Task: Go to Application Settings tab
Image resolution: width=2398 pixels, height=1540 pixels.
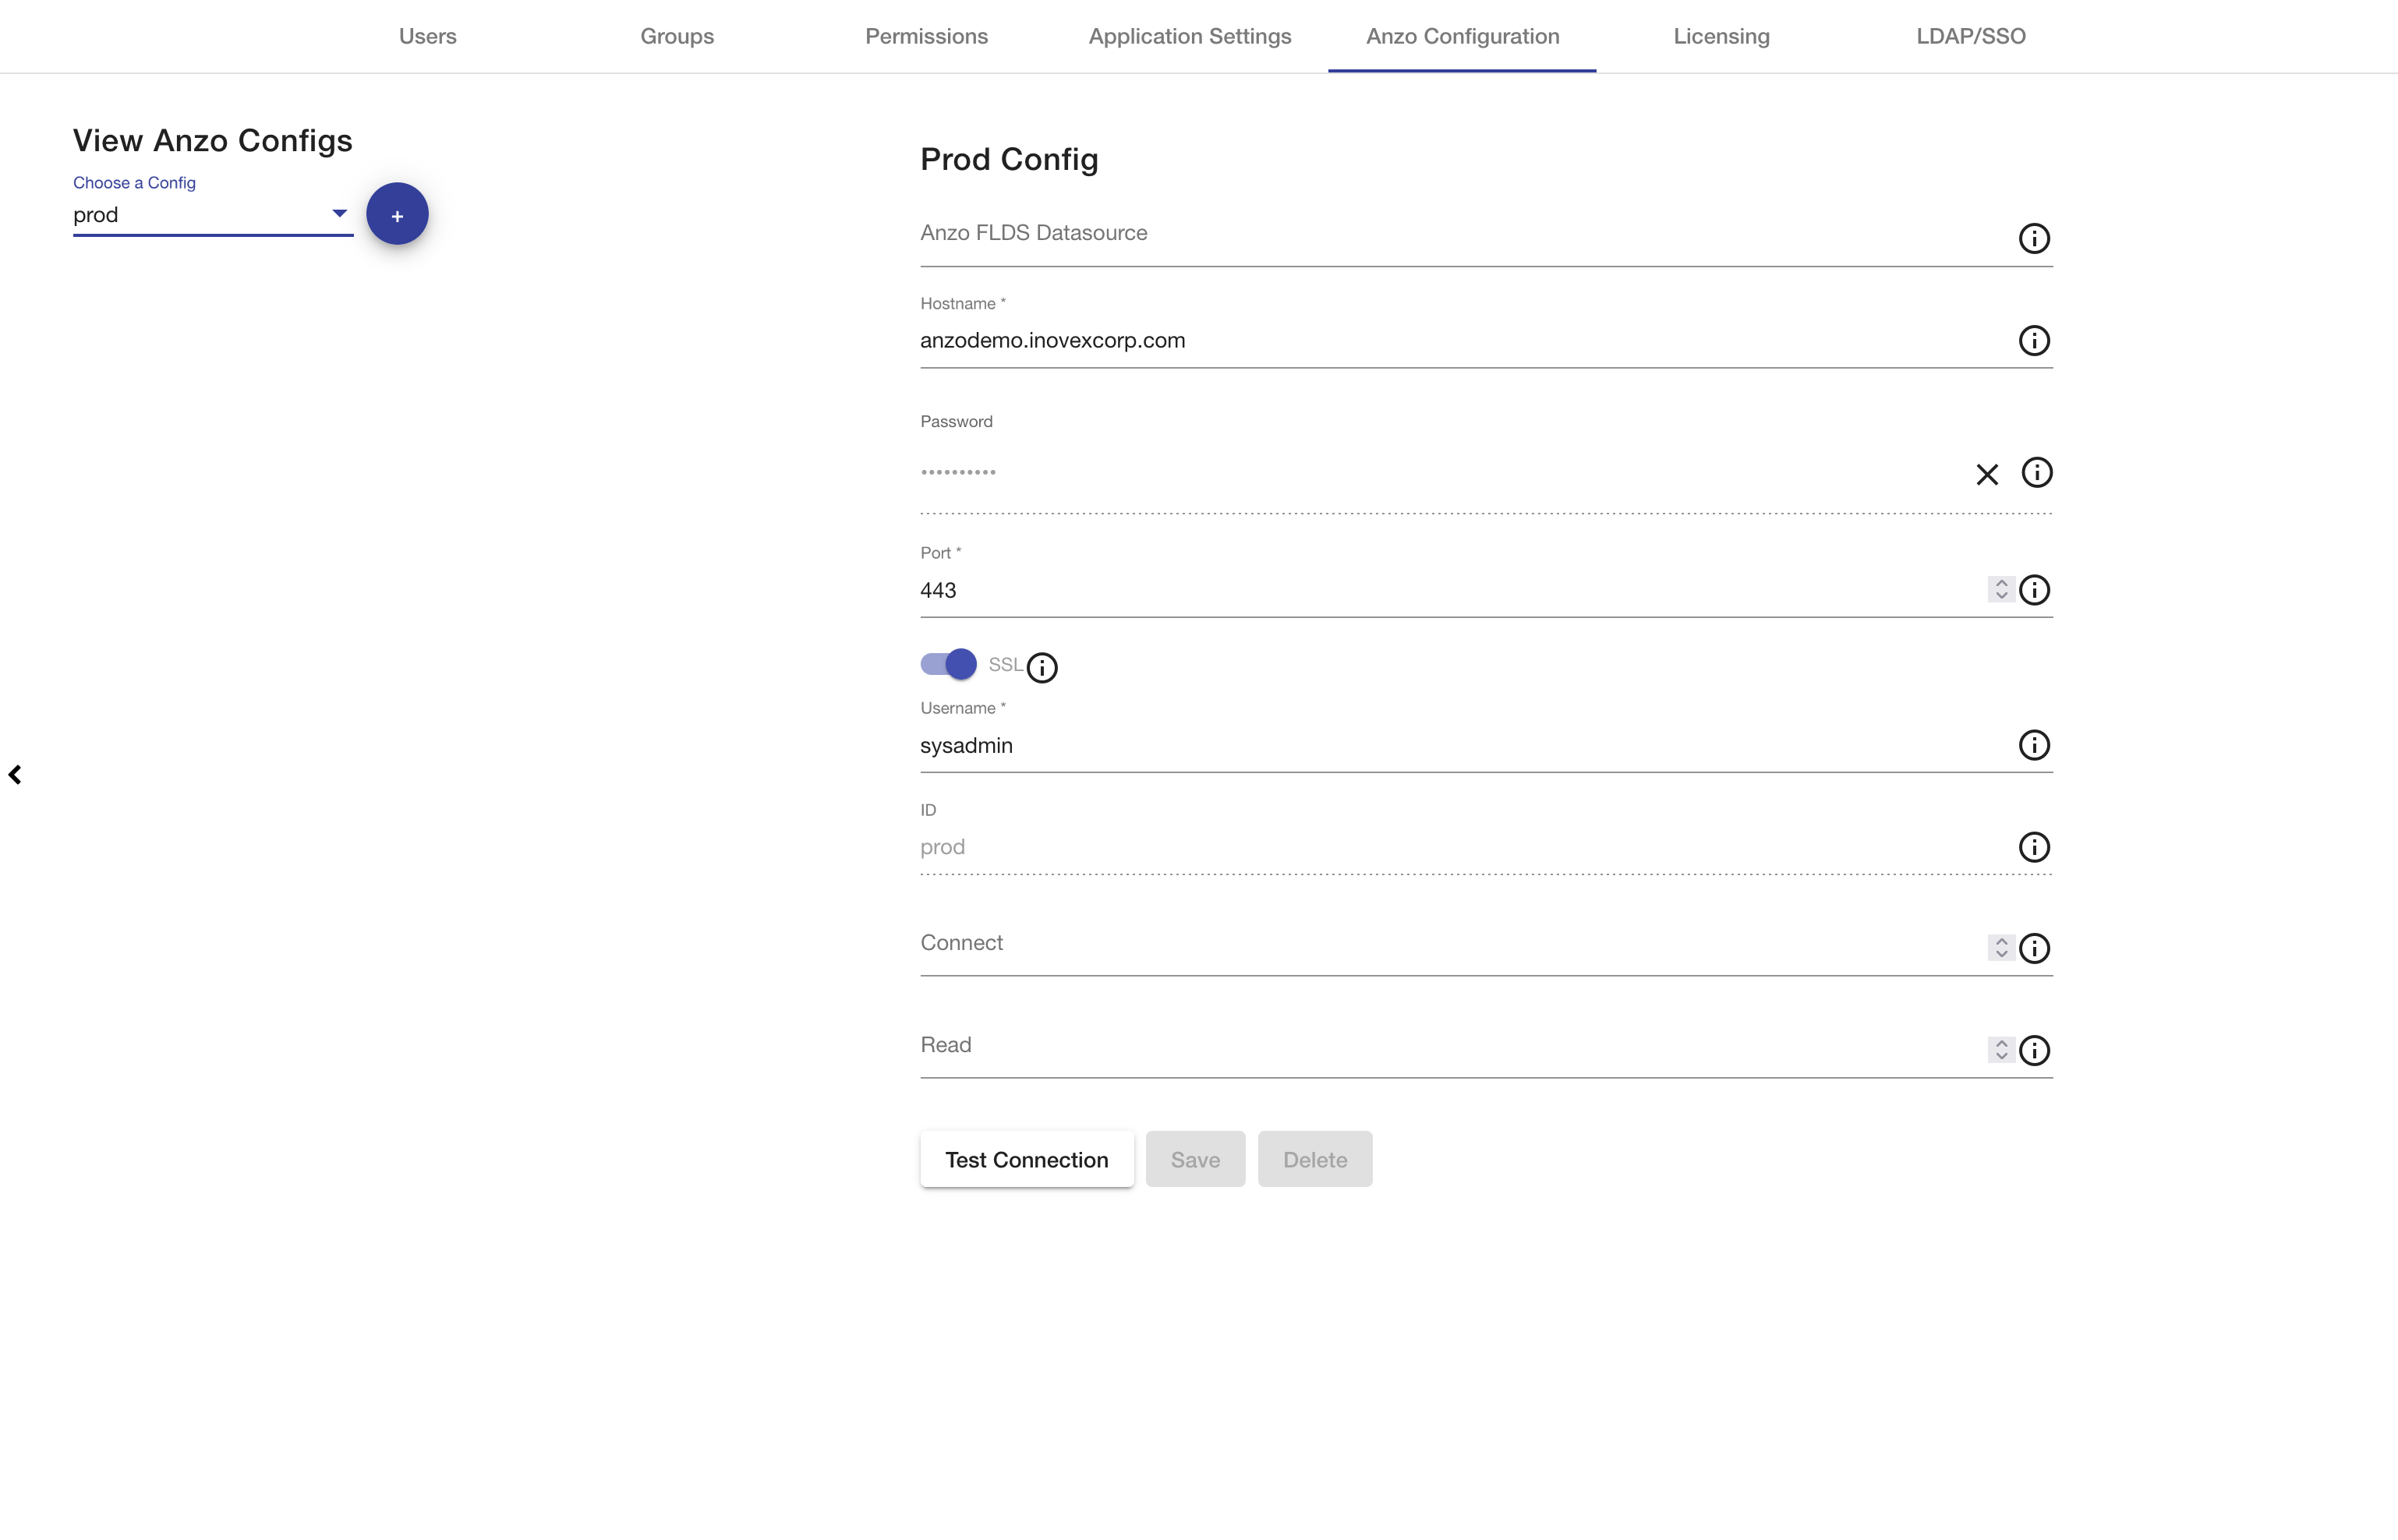Action: 1190,36
